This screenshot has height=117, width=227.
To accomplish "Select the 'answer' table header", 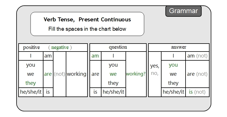I will pos(178,47).
